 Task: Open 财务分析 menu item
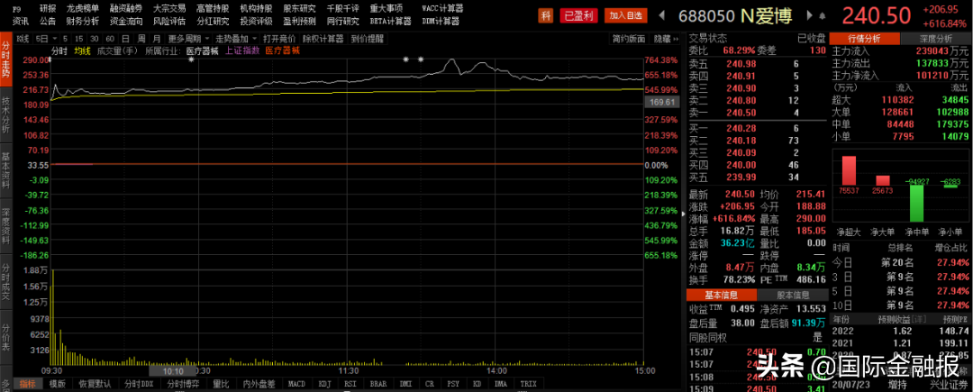[83, 21]
